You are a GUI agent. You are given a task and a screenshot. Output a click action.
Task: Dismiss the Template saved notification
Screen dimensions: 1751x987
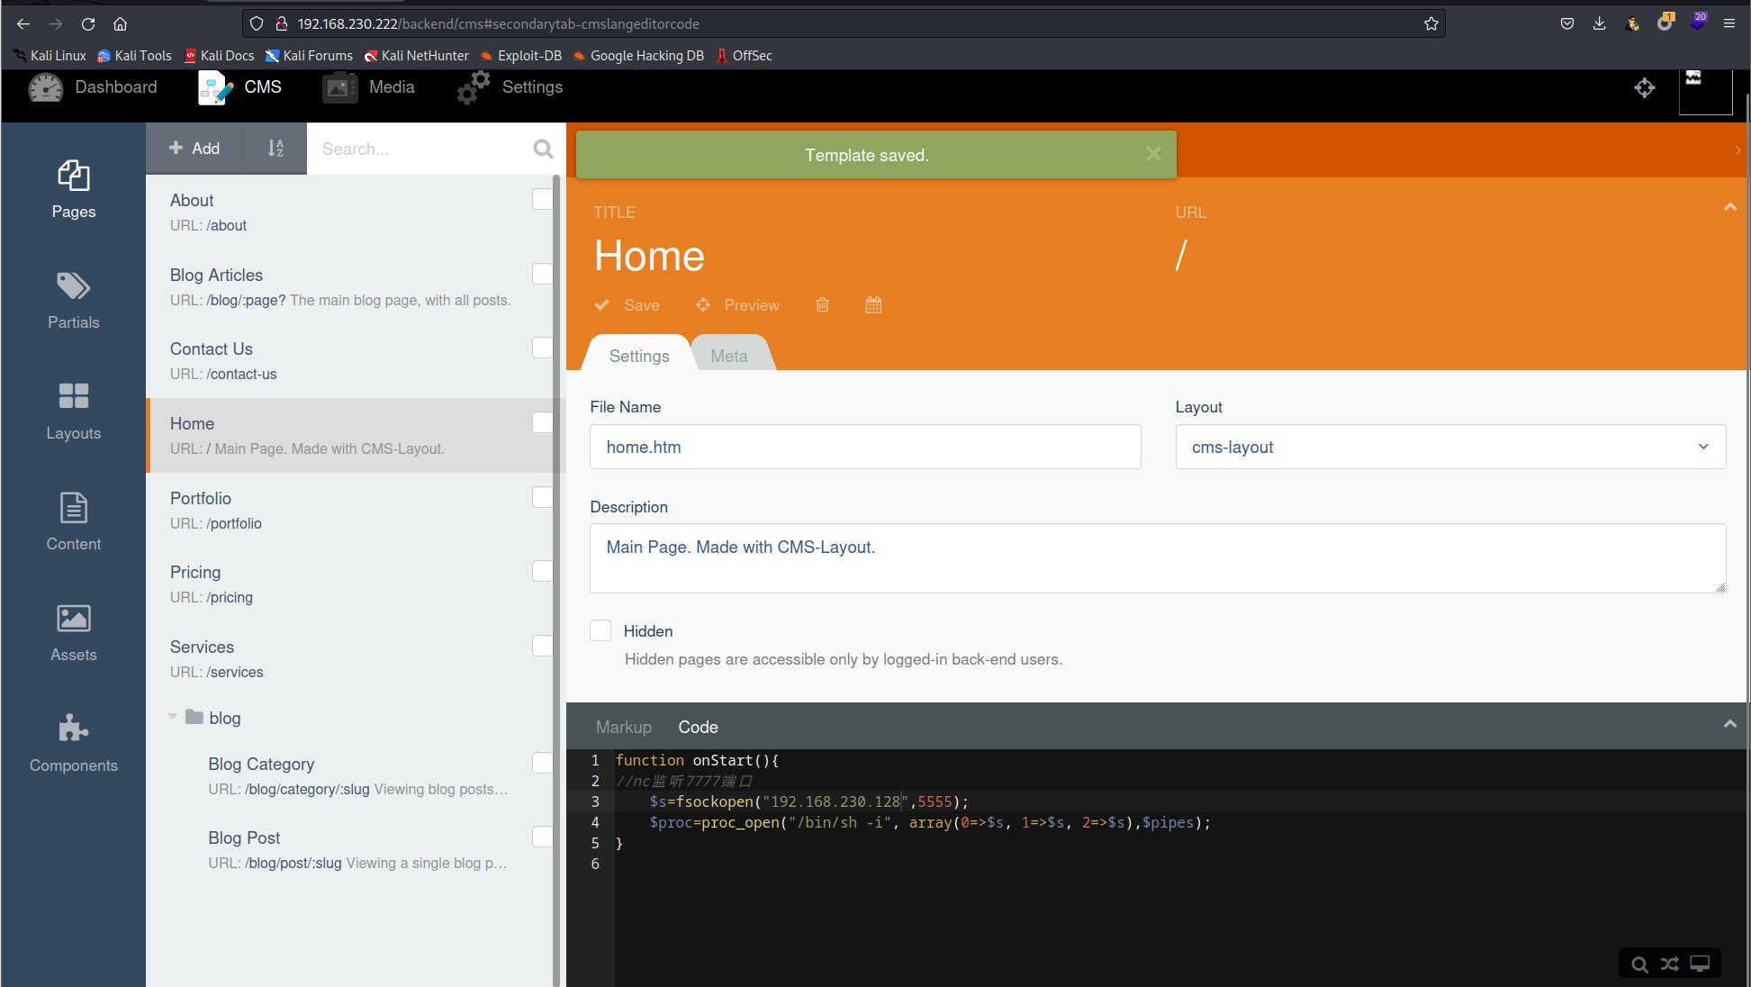[1152, 154]
